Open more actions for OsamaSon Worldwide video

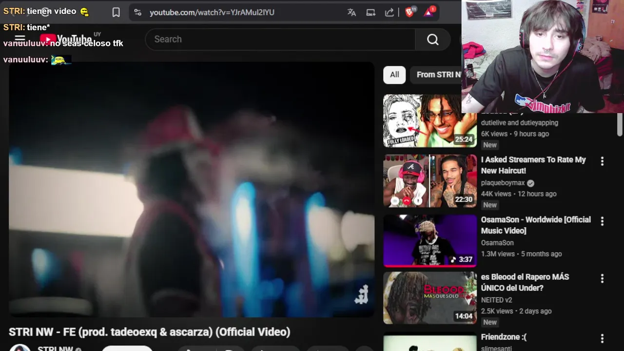tap(602, 221)
